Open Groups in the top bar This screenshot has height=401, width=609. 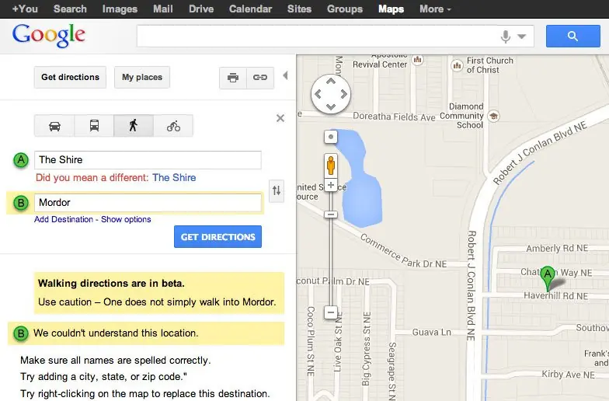tap(345, 9)
